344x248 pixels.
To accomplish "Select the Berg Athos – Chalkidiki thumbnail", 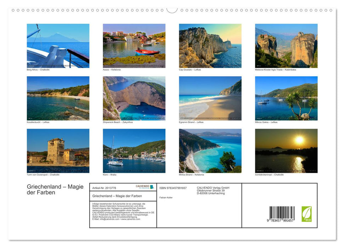I will [x=58, y=44].
